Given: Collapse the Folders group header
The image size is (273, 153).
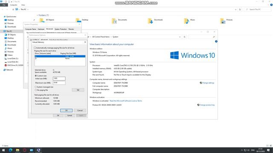Looking at the screenshot, I should [x=37, y=15].
